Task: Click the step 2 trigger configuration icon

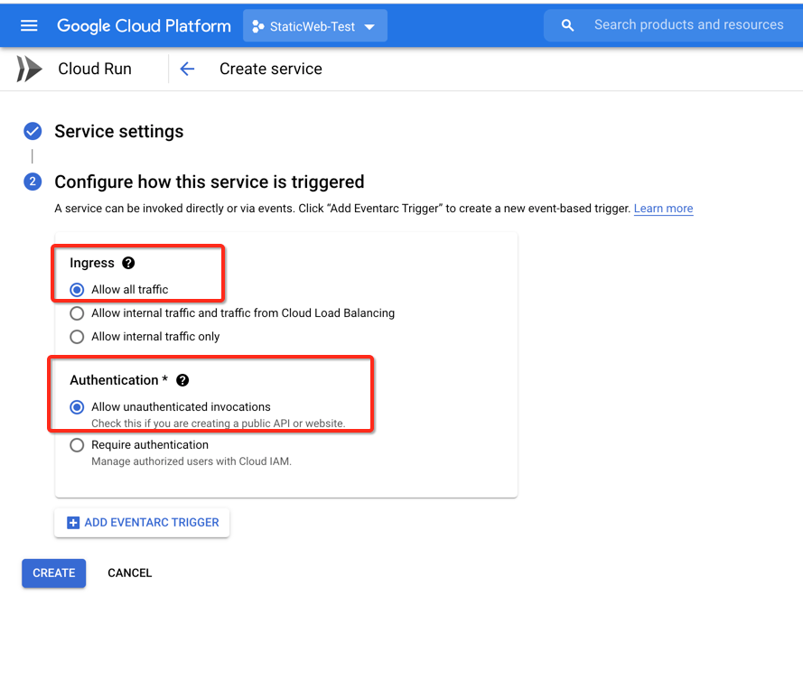Action: tap(32, 182)
